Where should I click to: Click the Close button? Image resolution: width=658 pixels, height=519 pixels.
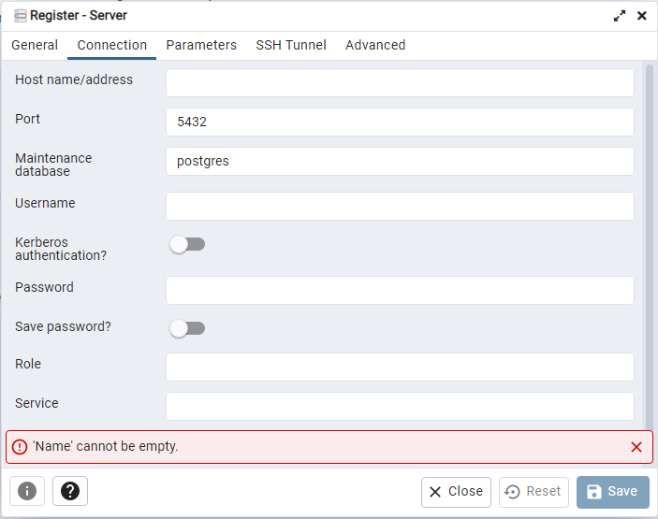pos(456,492)
